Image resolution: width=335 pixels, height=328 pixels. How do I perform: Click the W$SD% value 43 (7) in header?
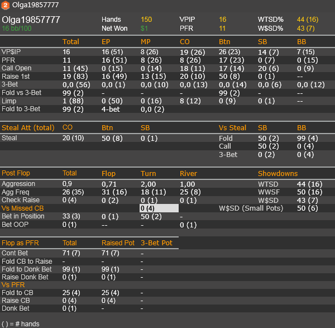[x=305, y=28]
